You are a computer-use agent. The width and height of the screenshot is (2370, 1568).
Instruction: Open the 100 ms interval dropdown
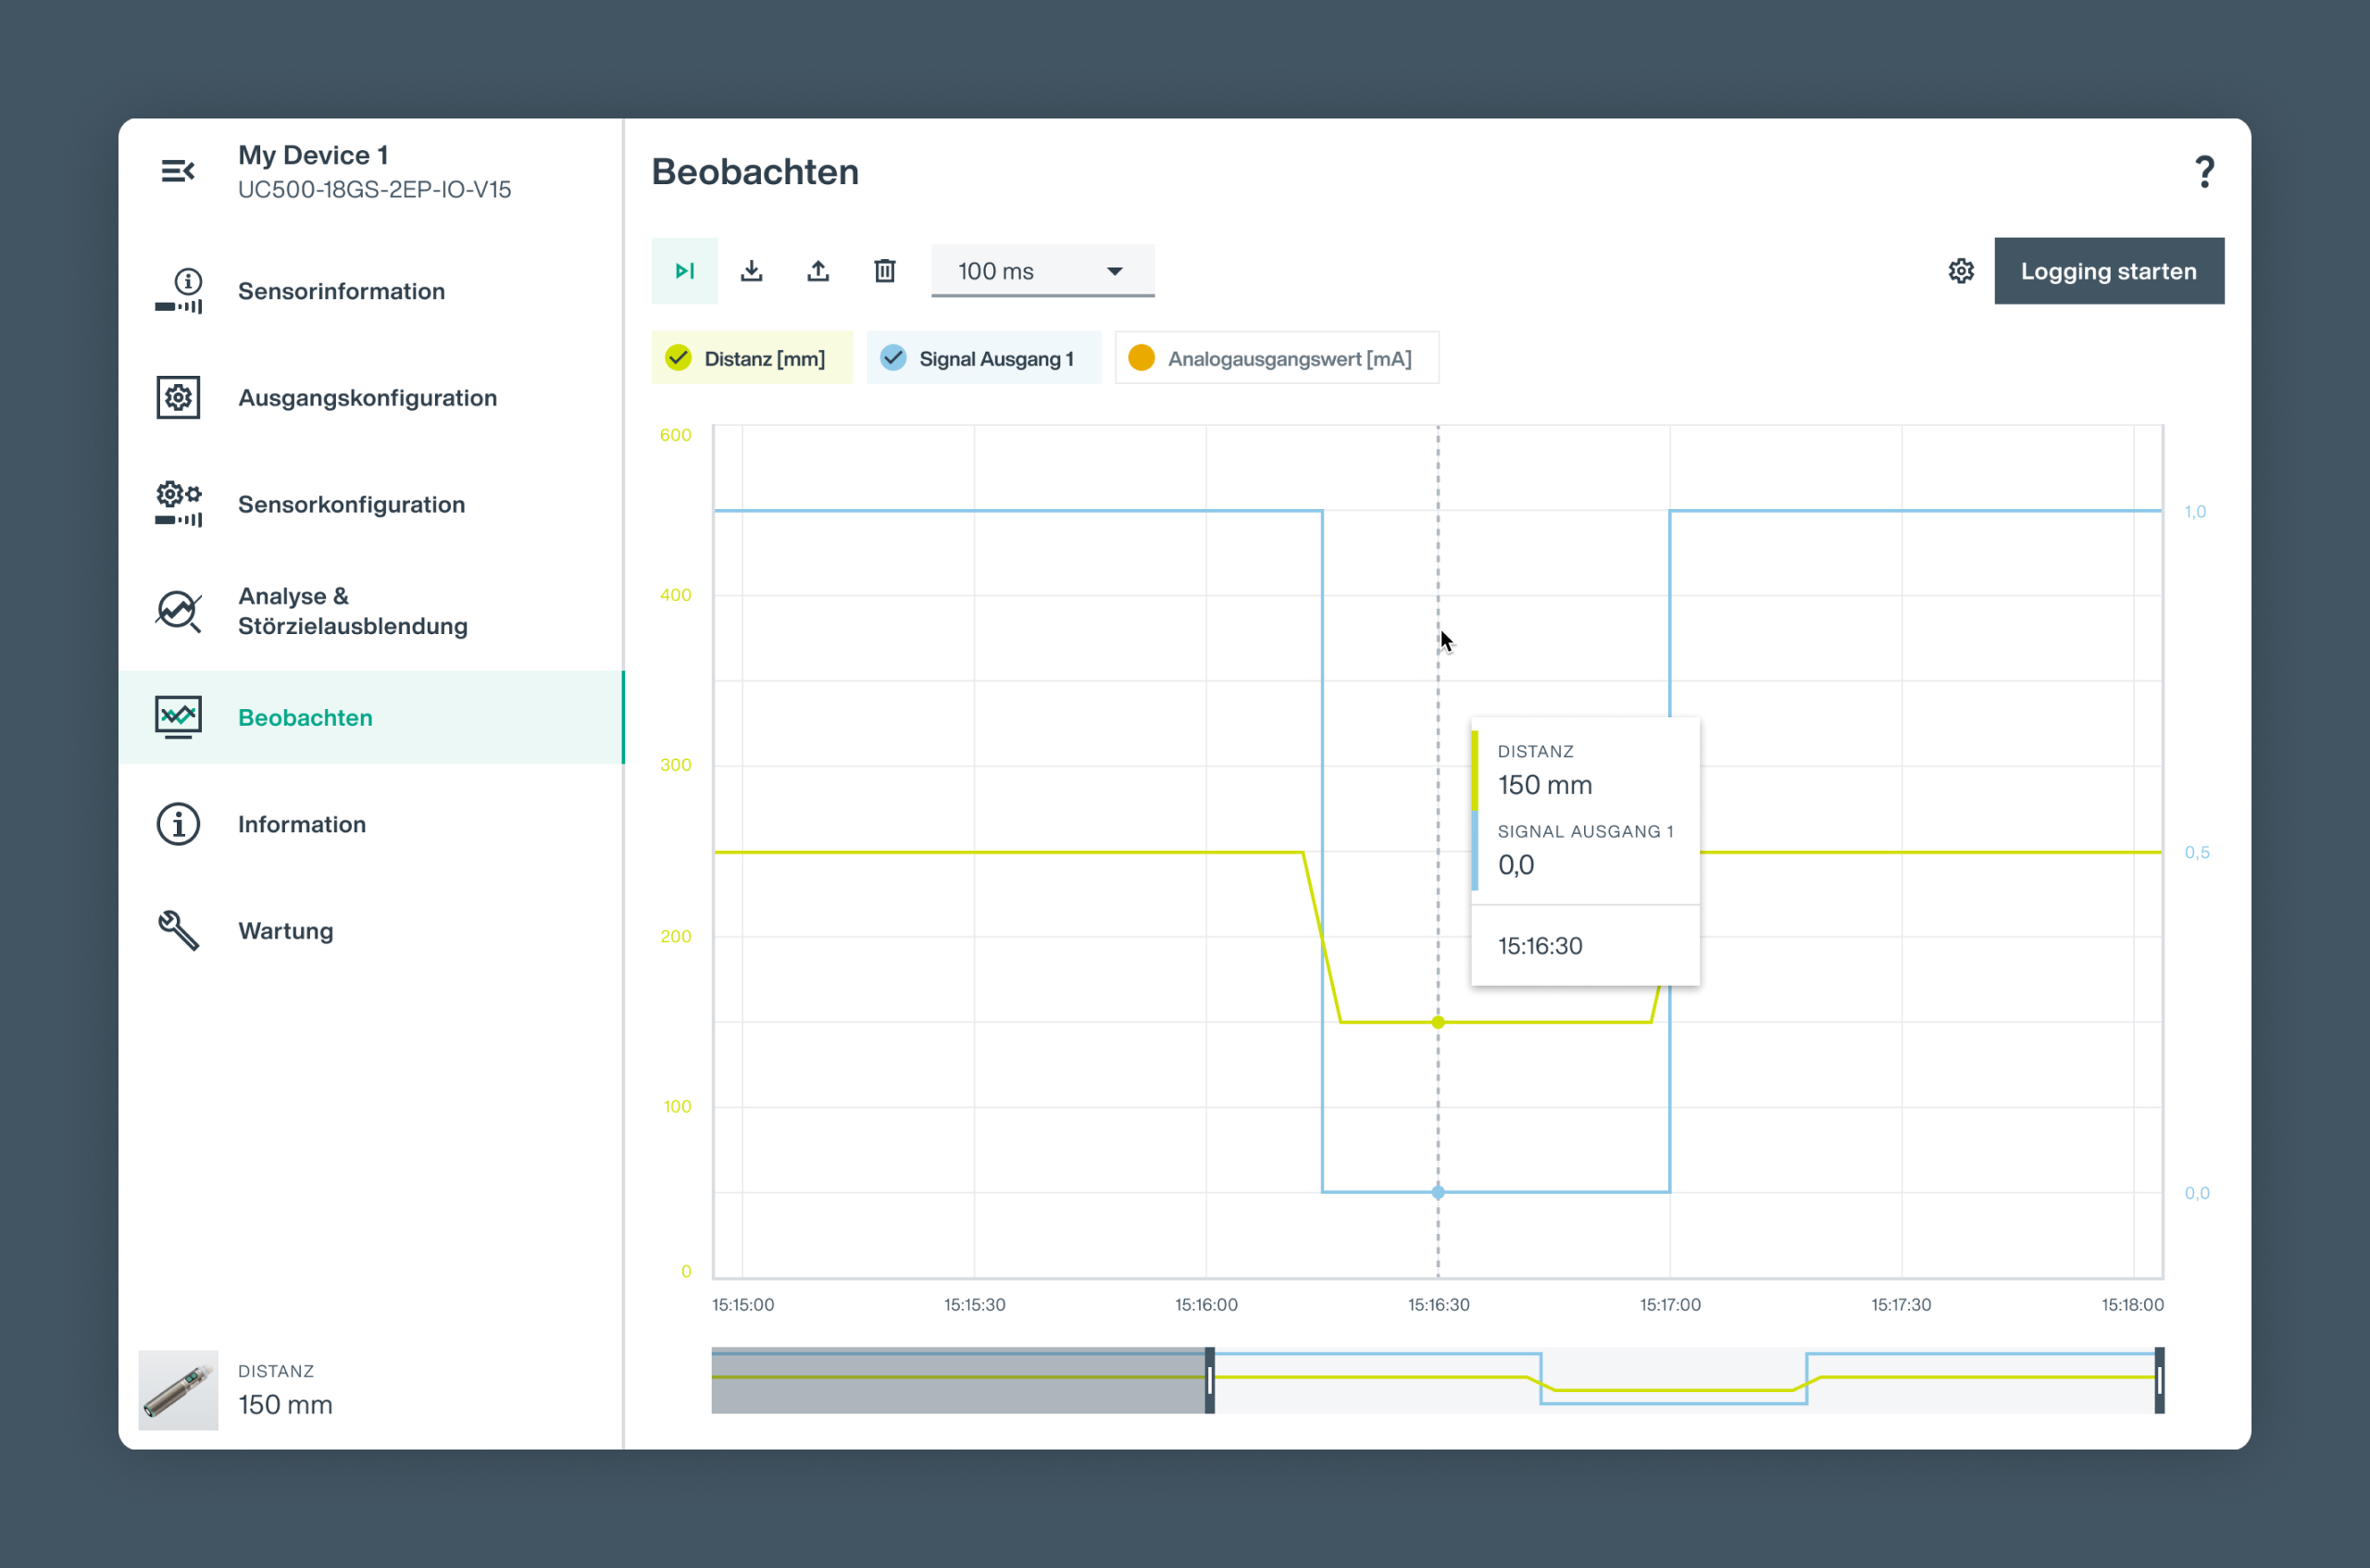coord(1042,271)
